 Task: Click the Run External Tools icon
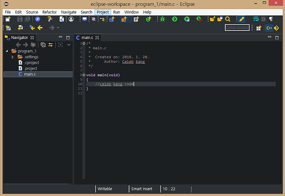tap(199, 19)
